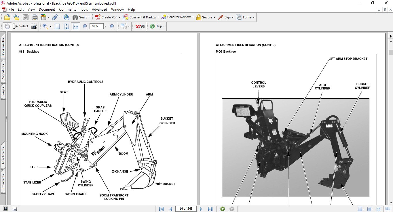The width and height of the screenshot is (393, 212).
Task: Switch to Continuous-Facing page layout
Action: [x=379, y=209]
